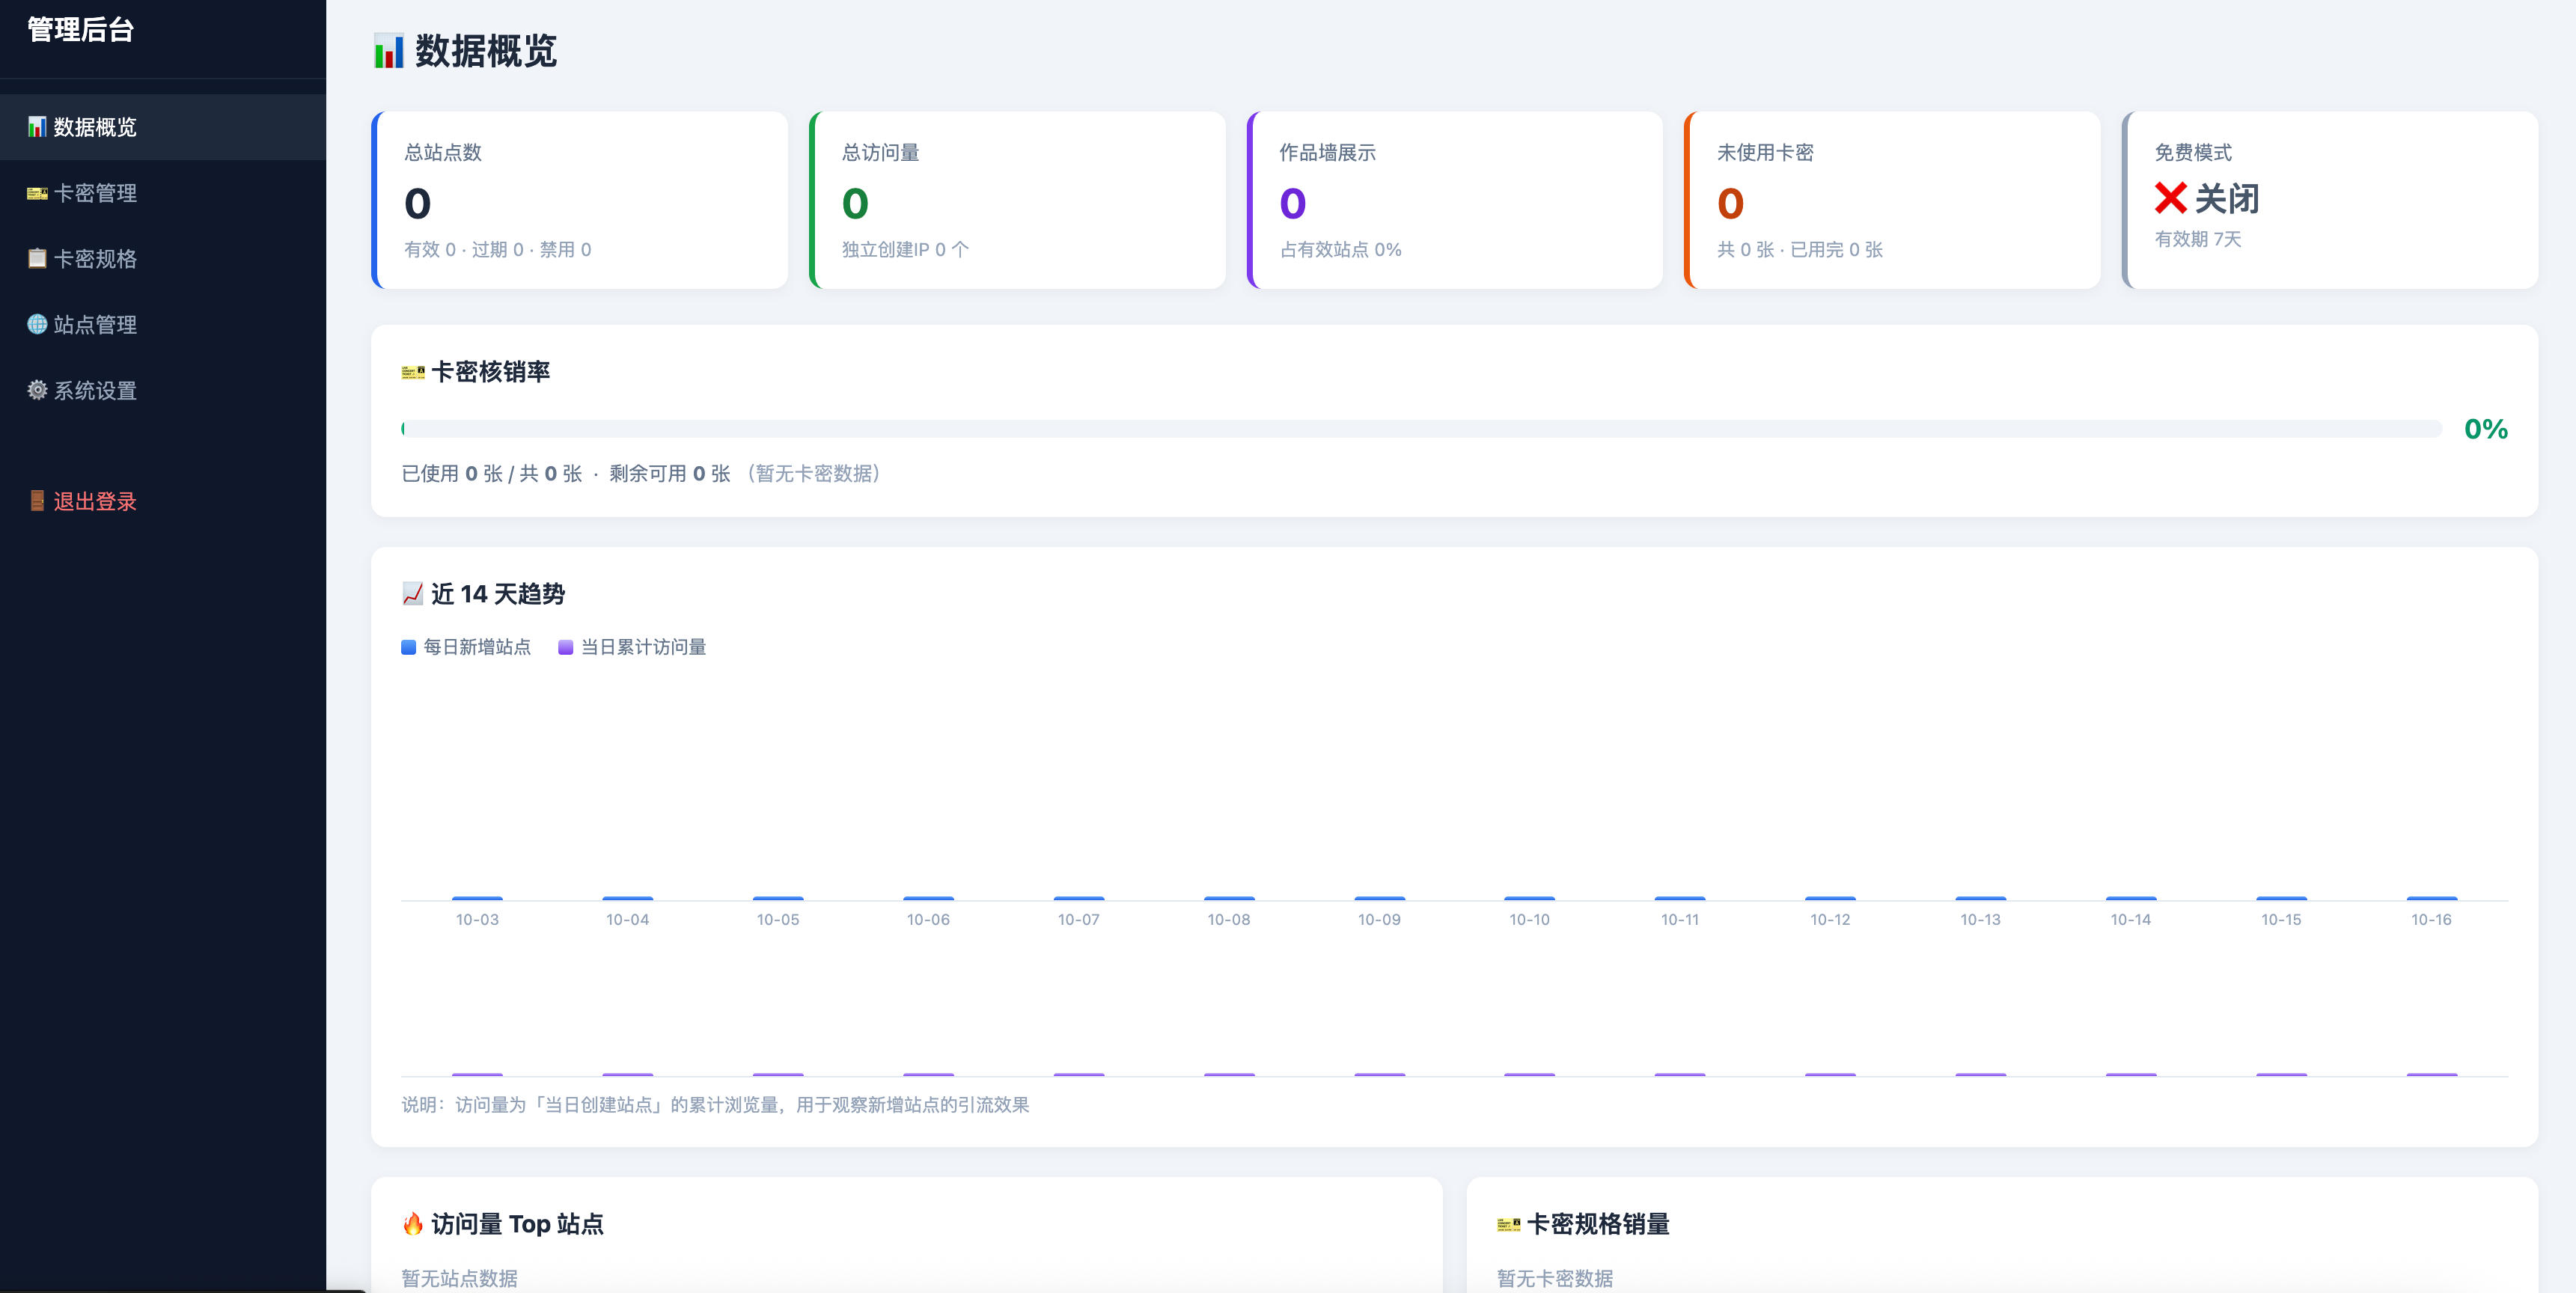Click the ticket icon beside 卡密规格销量 heading
The height and width of the screenshot is (1293, 2576).
(x=1509, y=1224)
